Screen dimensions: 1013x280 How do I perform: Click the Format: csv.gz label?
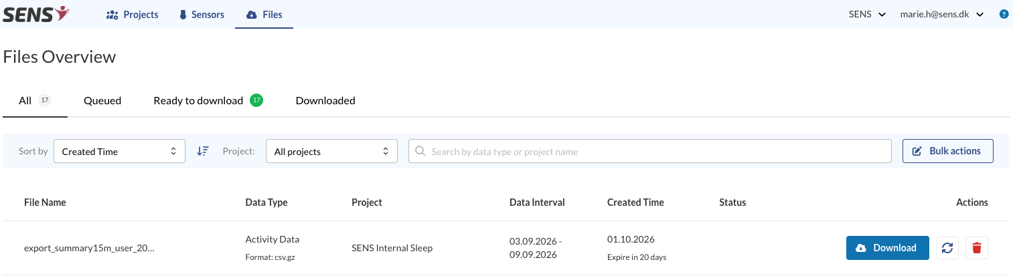coord(268,257)
